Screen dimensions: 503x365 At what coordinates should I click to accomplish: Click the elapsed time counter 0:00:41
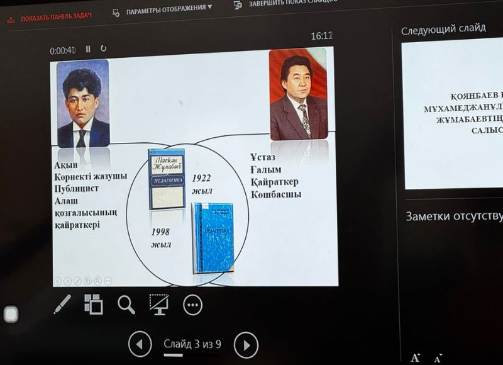[63, 50]
